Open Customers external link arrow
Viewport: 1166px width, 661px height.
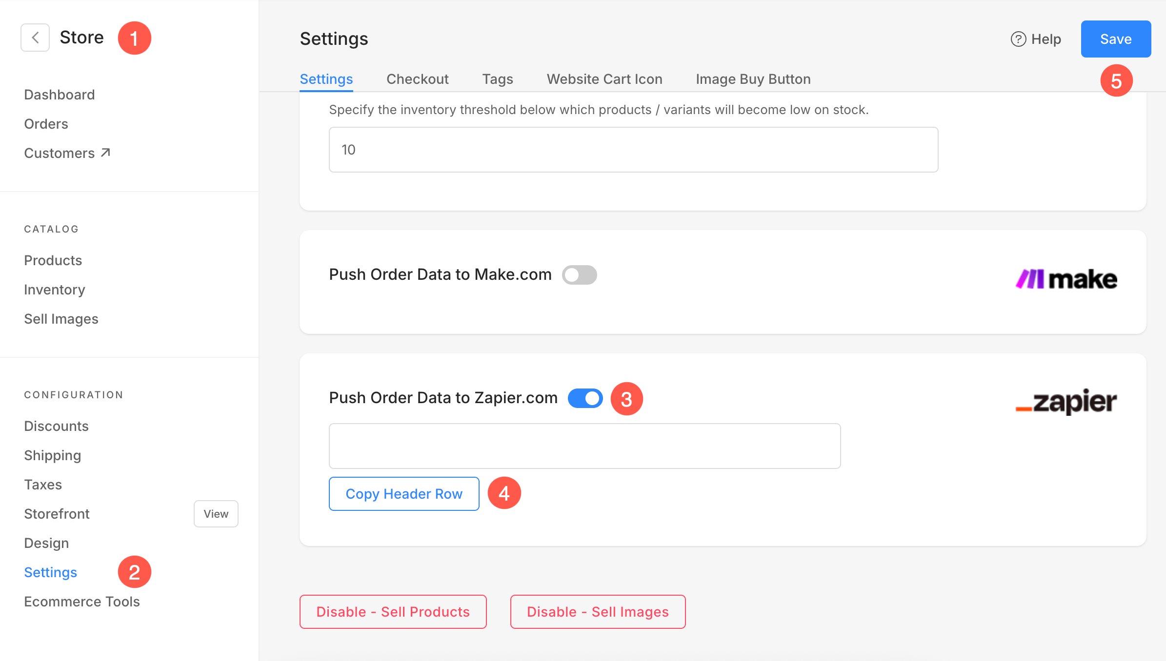(x=106, y=153)
